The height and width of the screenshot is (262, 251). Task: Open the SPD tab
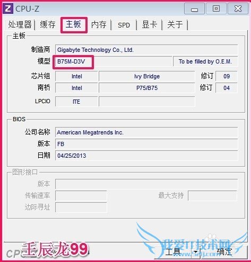124,25
